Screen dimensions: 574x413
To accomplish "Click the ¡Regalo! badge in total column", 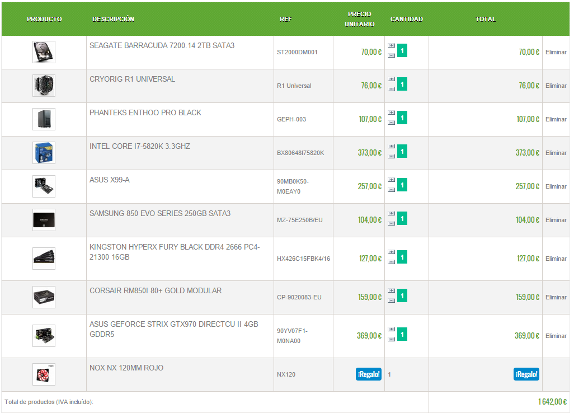I will 526,374.
